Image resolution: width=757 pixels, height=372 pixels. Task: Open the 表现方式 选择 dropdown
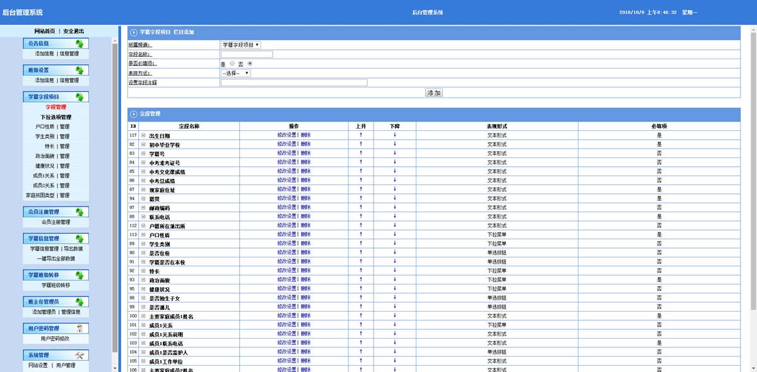click(x=235, y=73)
